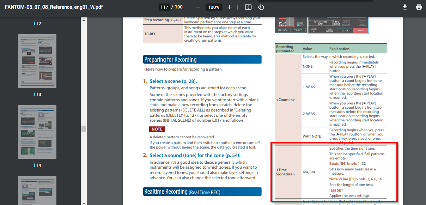Click the 'WAIT NOTE' value cell
The height and width of the screenshot is (205, 426).
[x=315, y=136]
